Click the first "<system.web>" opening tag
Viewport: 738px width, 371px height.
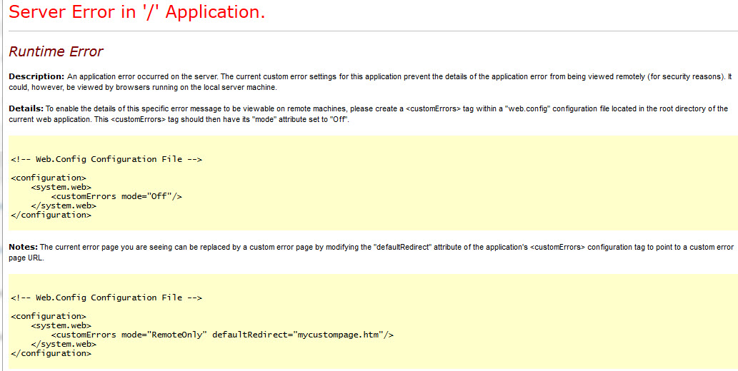coord(61,187)
